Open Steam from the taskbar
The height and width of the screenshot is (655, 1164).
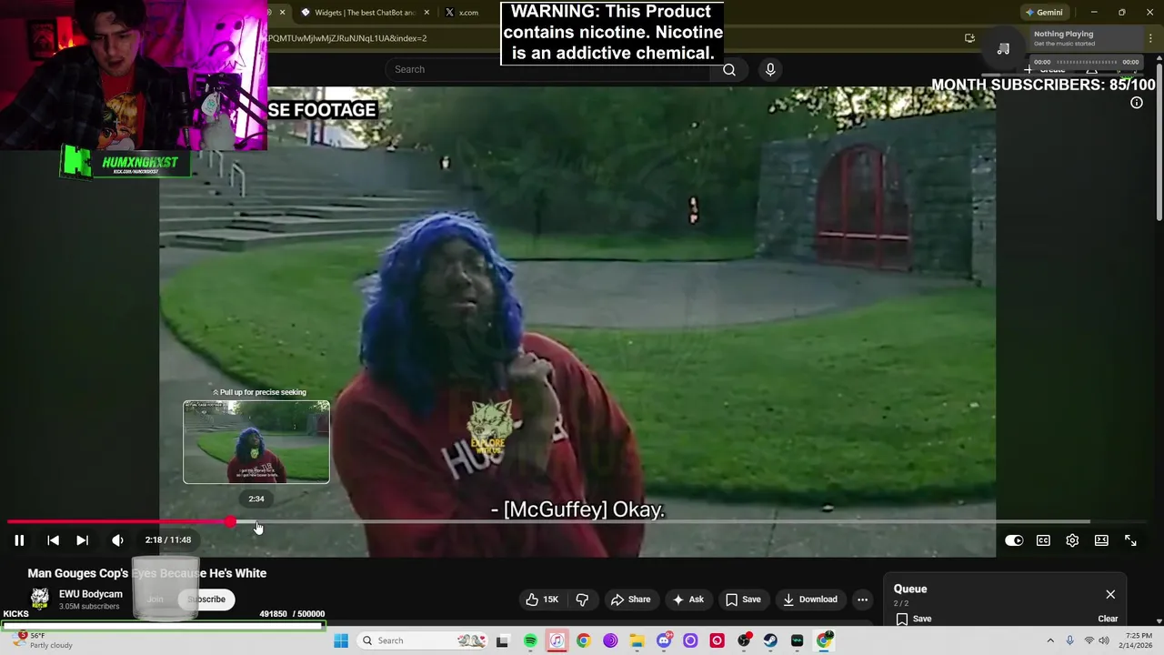tap(770, 640)
